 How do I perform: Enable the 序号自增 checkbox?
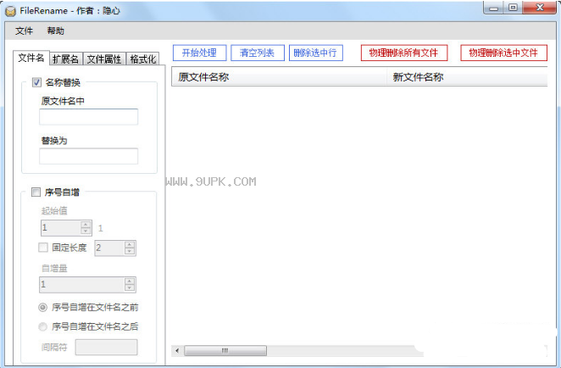coord(36,192)
